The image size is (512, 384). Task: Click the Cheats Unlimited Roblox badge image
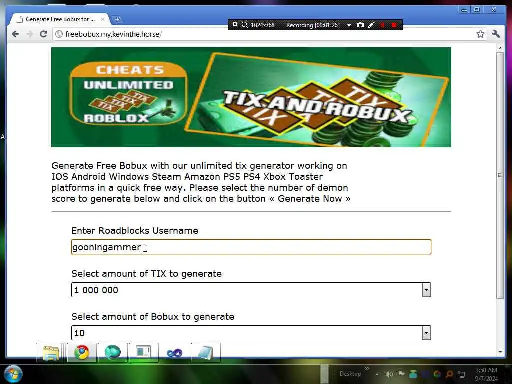click(x=128, y=93)
